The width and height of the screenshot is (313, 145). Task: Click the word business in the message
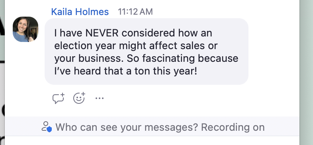pos(101,58)
